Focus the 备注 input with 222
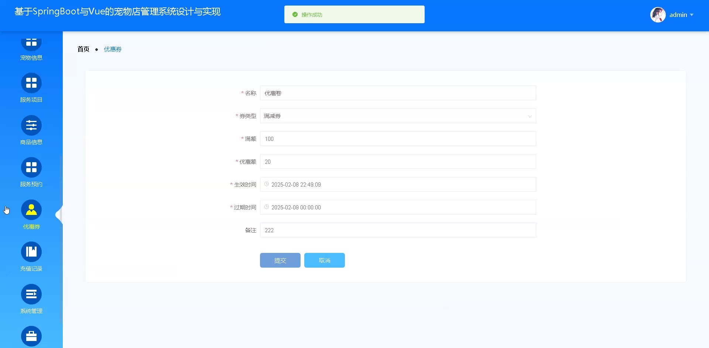 (x=398, y=230)
